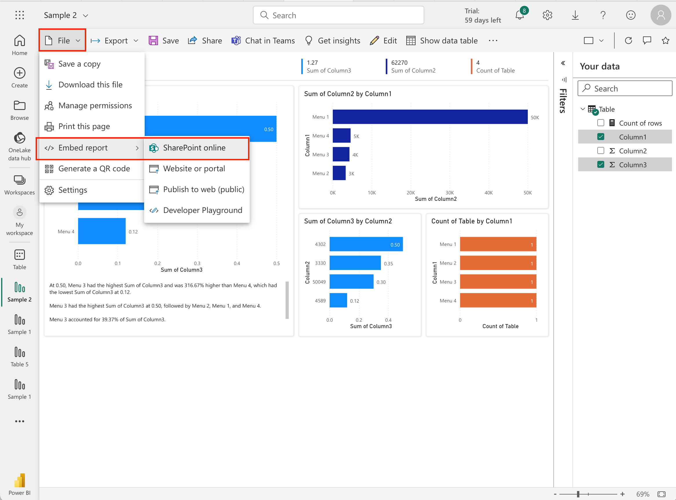This screenshot has width=676, height=500.
Task: Click the SharePoint online embed option
Action: (194, 148)
